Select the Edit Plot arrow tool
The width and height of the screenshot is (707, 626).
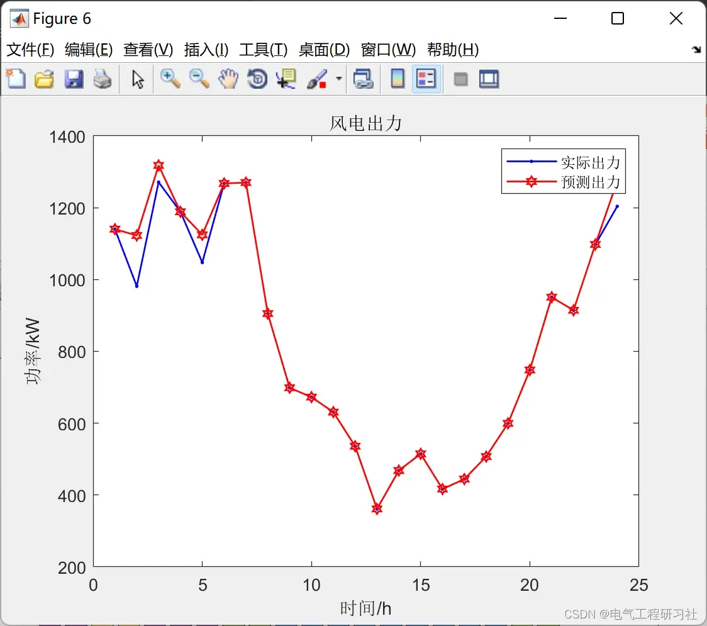click(138, 79)
